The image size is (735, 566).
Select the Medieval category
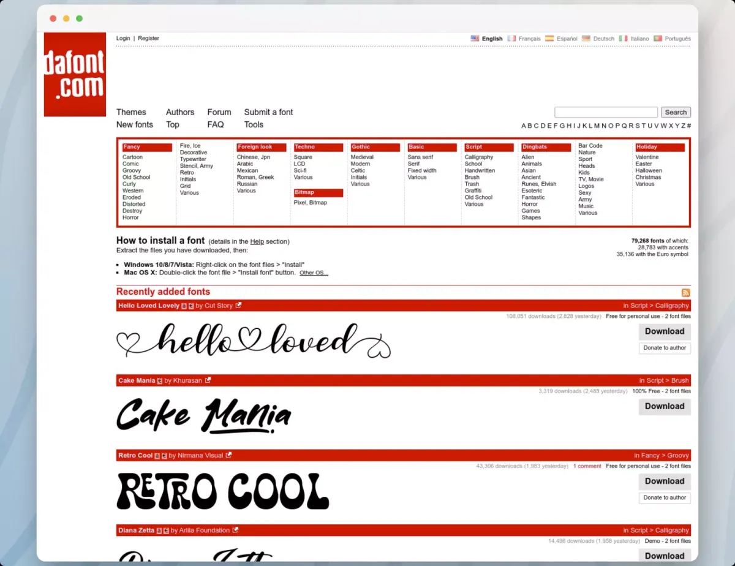(x=362, y=157)
